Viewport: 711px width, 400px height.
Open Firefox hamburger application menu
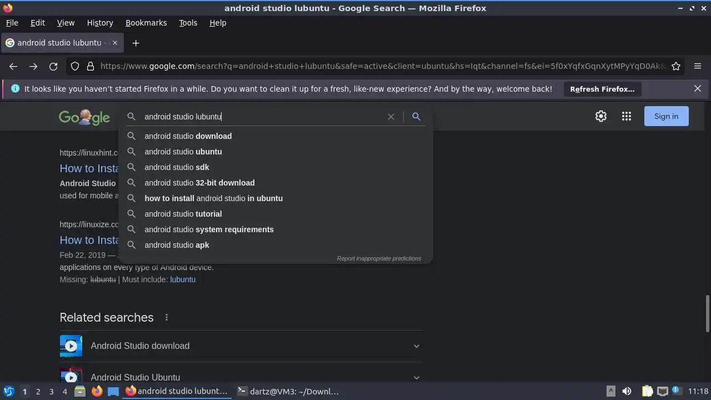(x=698, y=66)
